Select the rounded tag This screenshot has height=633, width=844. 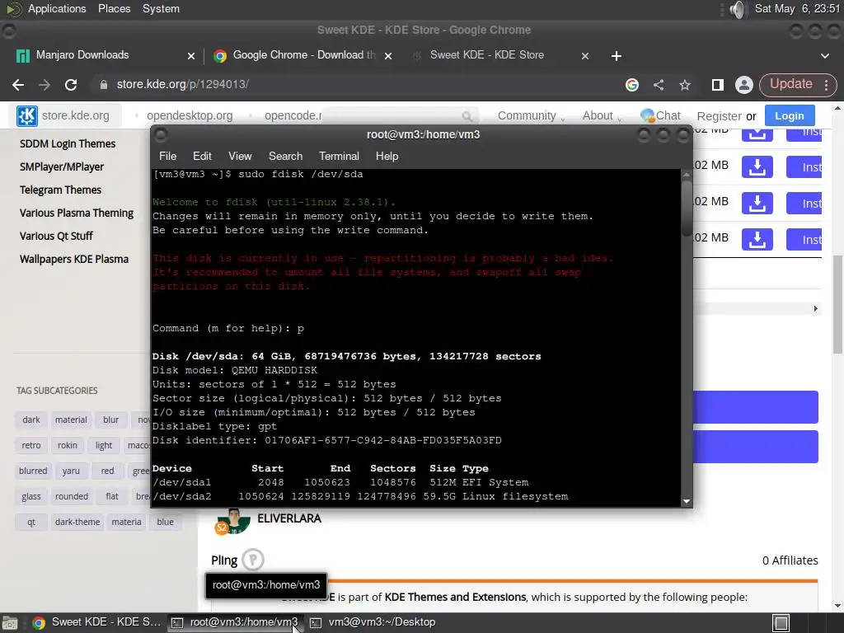[72, 496]
